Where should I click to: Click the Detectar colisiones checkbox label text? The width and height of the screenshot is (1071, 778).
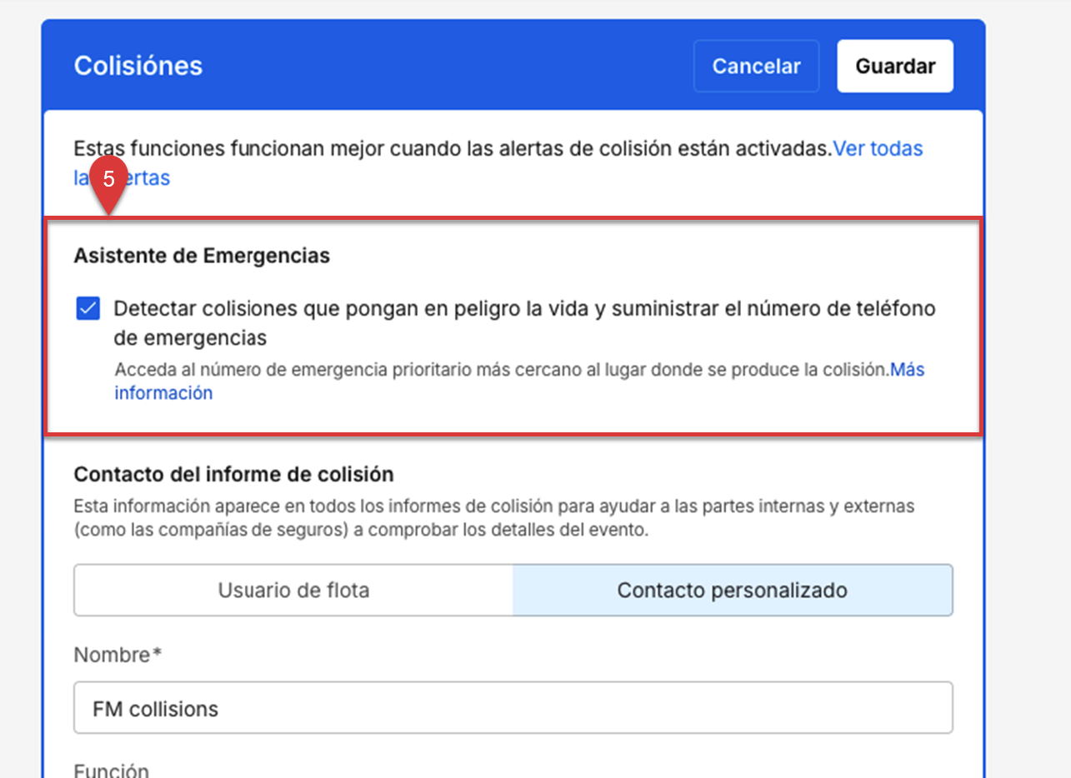point(524,309)
